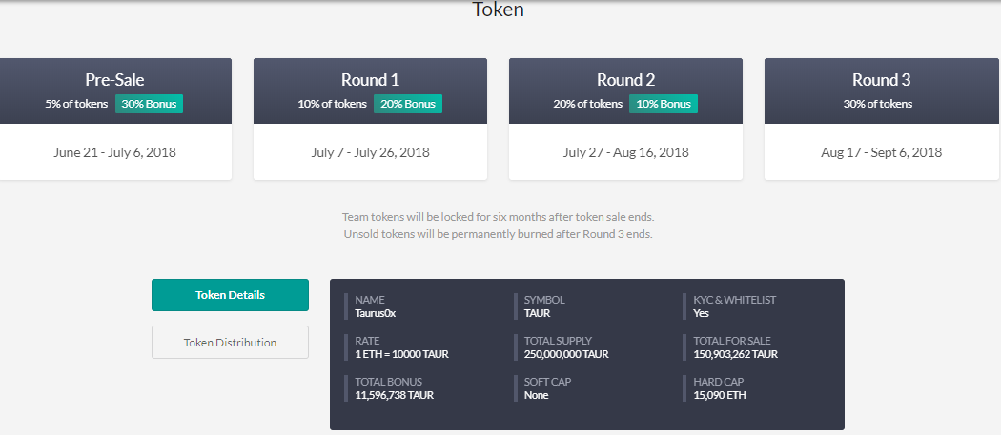Click the Total Supply 250,000,000 TAUR value
Image resolution: width=1001 pixels, height=435 pixels.
pyautogui.click(x=565, y=354)
